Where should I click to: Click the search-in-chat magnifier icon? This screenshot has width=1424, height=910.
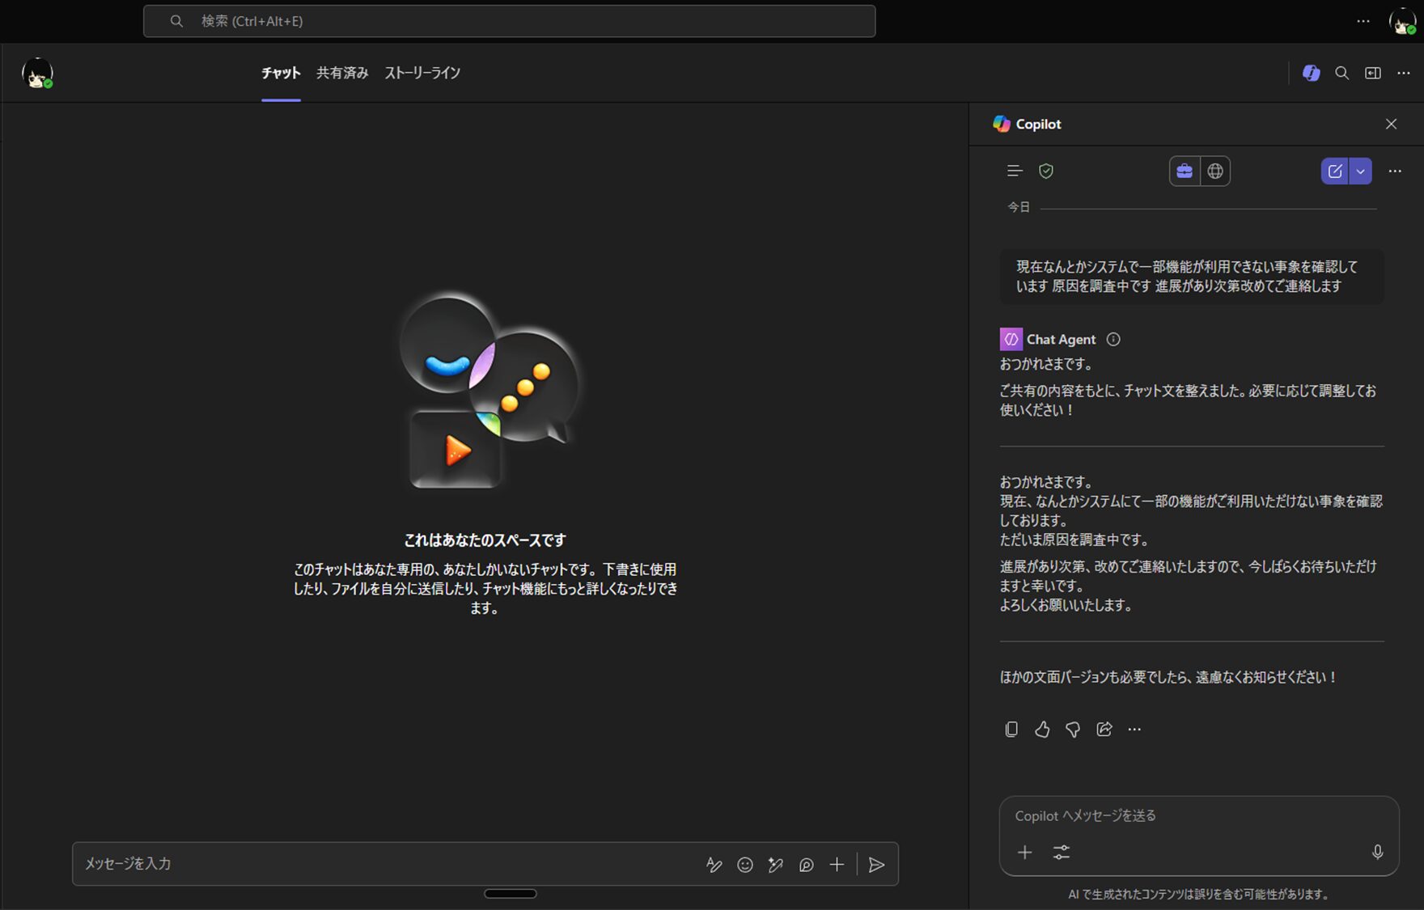coord(1341,73)
